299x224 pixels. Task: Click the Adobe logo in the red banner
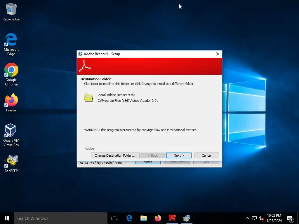85,66
